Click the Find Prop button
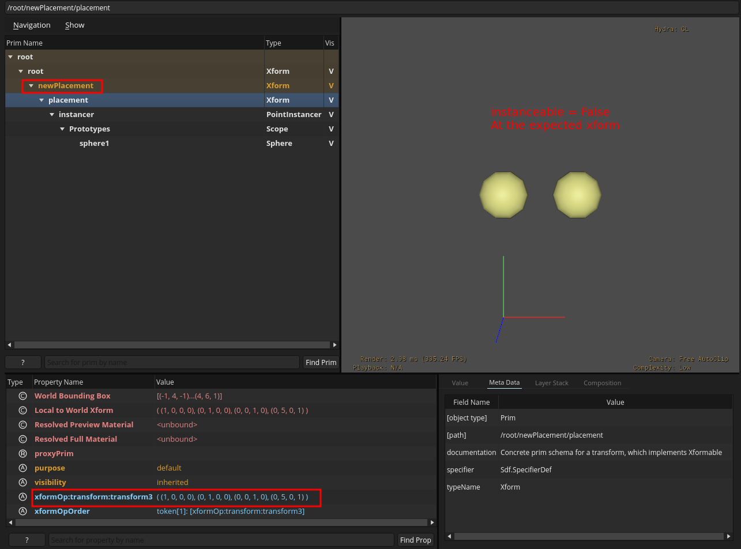The height and width of the screenshot is (549, 741). (x=415, y=540)
